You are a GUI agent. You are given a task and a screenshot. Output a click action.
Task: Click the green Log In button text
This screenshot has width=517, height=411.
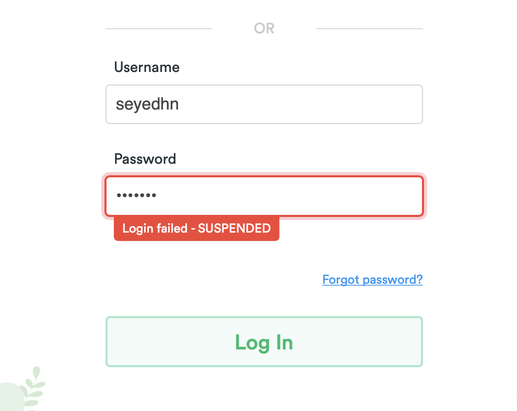click(x=264, y=342)
